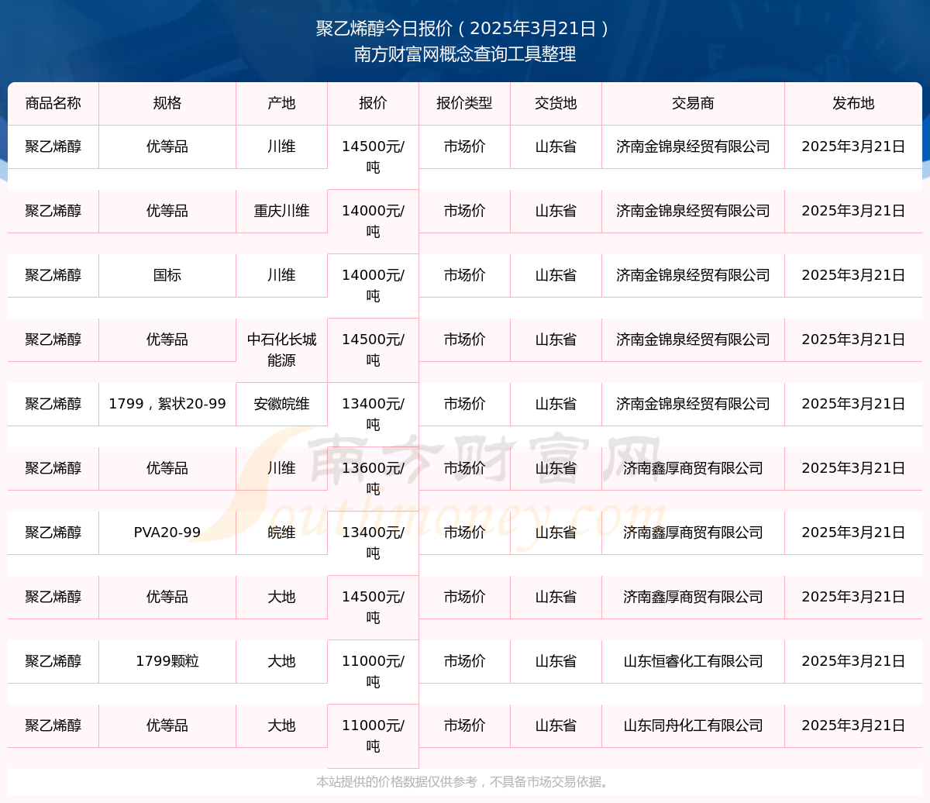This screenshot has width=930, height=803.
Task: Click the 国标 specification cell
Action: click(167, 275)
